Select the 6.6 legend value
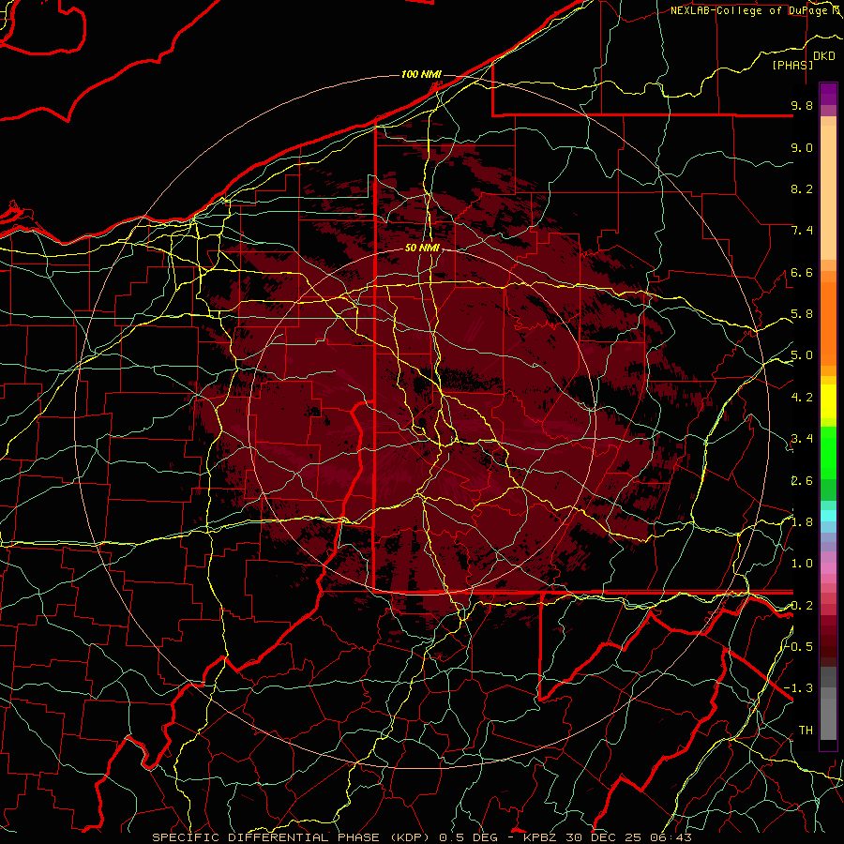The height and width of the screenshot is (844, 844). click(802, 272)
